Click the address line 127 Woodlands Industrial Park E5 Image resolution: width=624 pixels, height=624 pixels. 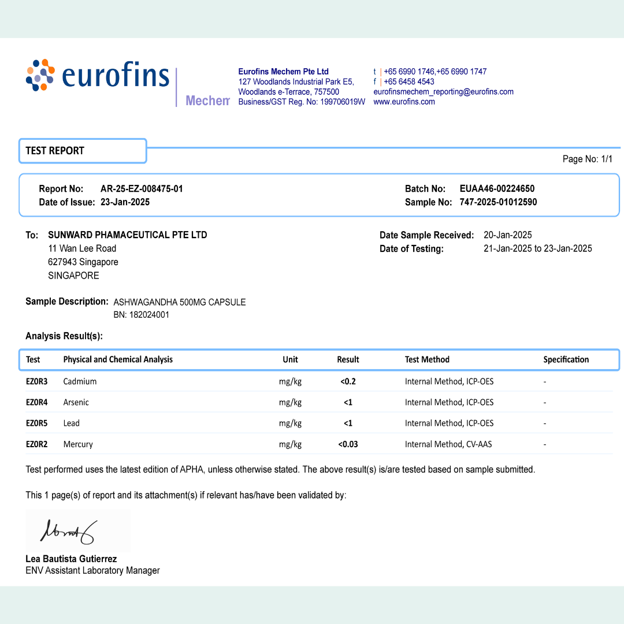[296, 81]
